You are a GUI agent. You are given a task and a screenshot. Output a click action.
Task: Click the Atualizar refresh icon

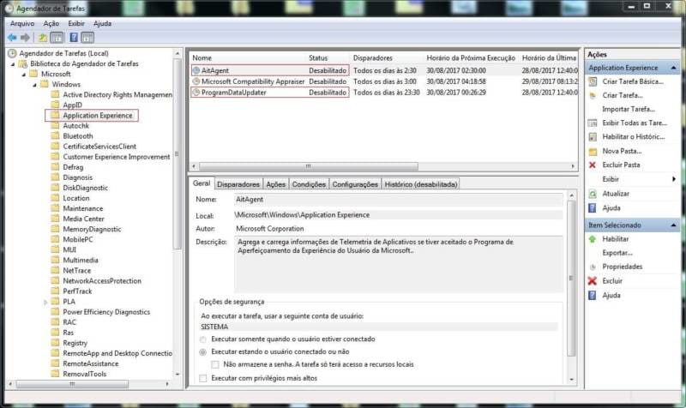[593, 194]
